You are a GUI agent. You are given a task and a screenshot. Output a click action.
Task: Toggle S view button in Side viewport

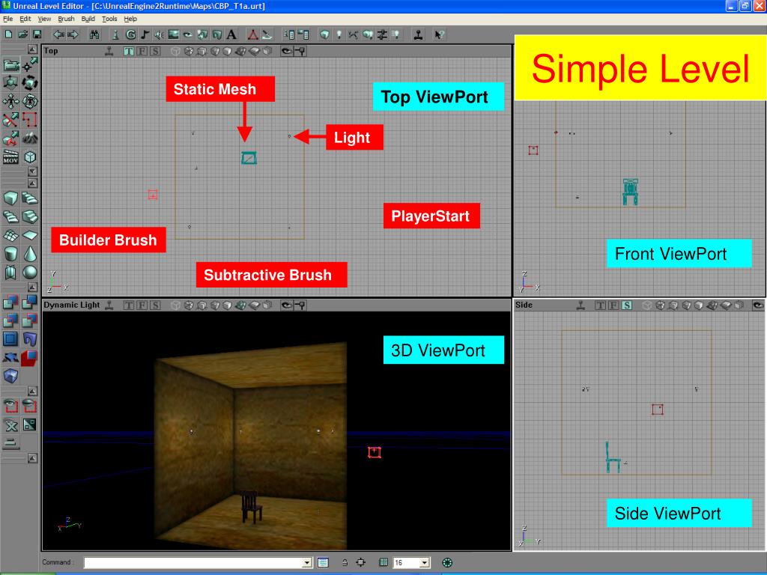pyautogui.click(x=627, y=305)
